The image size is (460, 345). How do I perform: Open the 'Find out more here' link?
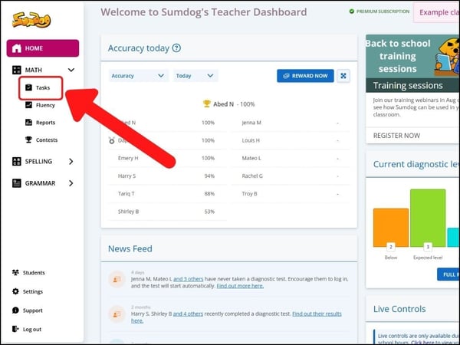pos(240,286)
